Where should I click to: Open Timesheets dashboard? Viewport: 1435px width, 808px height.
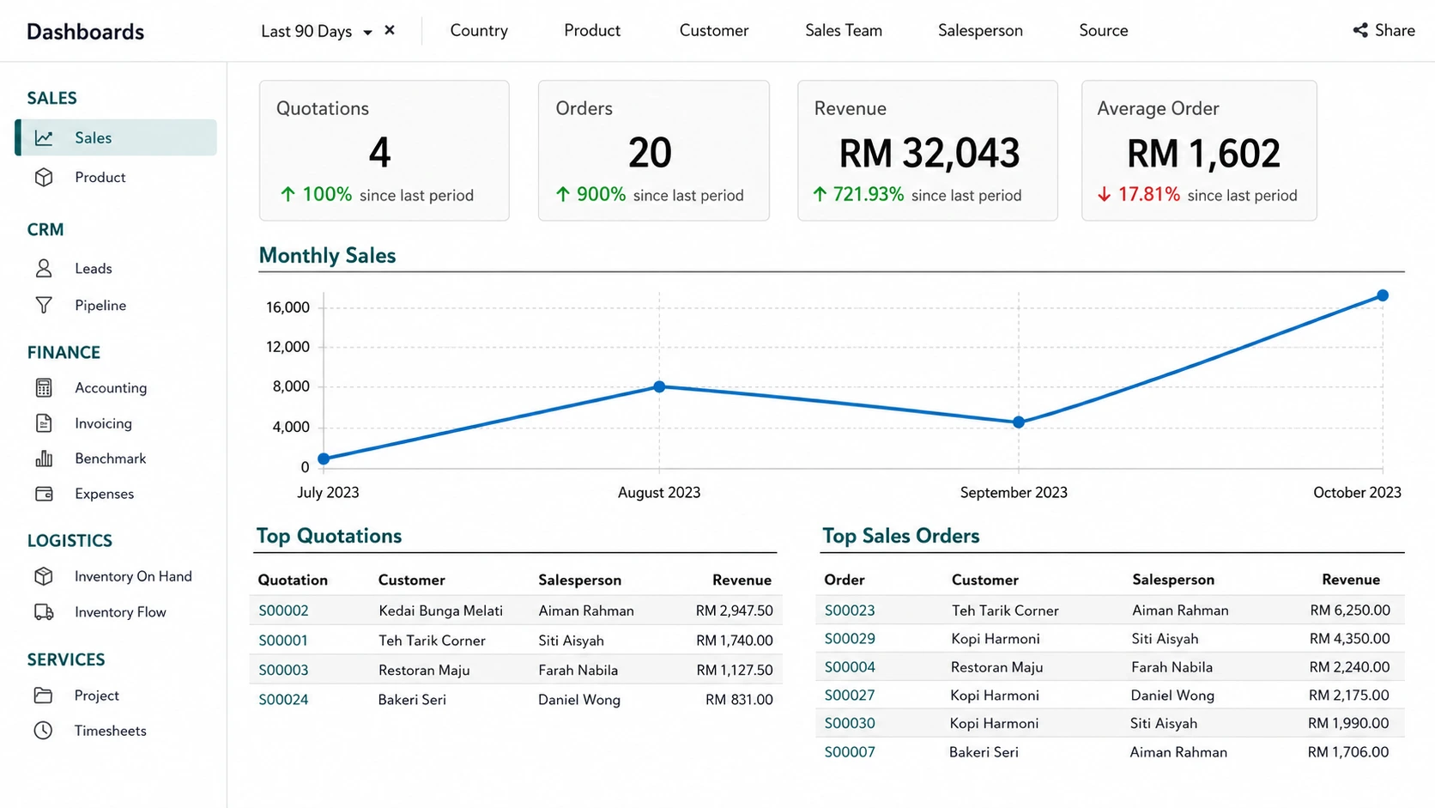(x=111, y=731)
